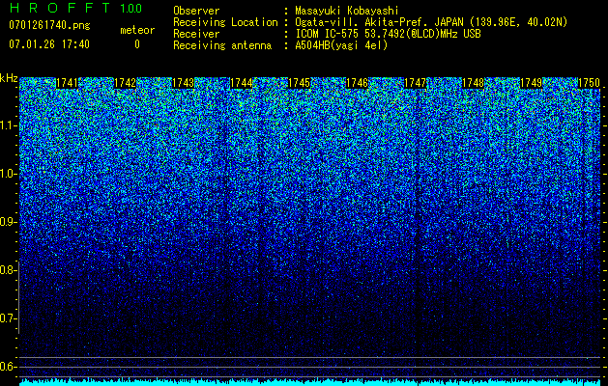608x386 pixels.
Task: Click the file name 0701261740.png
Action: click(x=49, y=25)
